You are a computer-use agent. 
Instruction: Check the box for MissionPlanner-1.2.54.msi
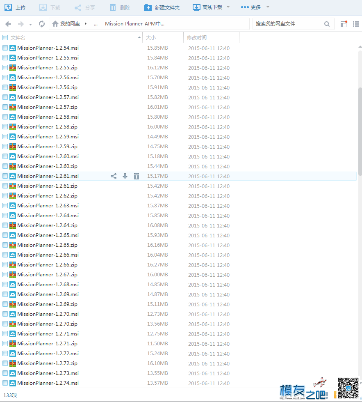pyautogui.click(x=5, y=48)
